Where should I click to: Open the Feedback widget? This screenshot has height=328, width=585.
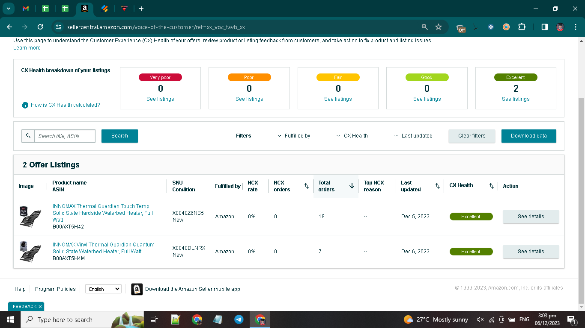[24, 307]
